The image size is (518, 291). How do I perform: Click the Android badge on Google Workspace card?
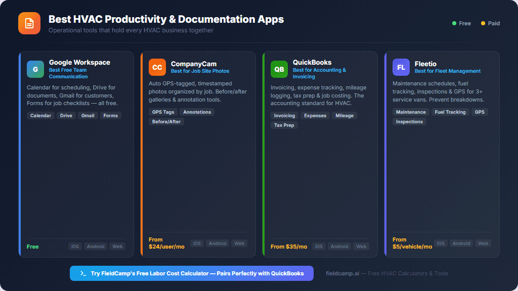pyautogui.click(x=96, y=246)
